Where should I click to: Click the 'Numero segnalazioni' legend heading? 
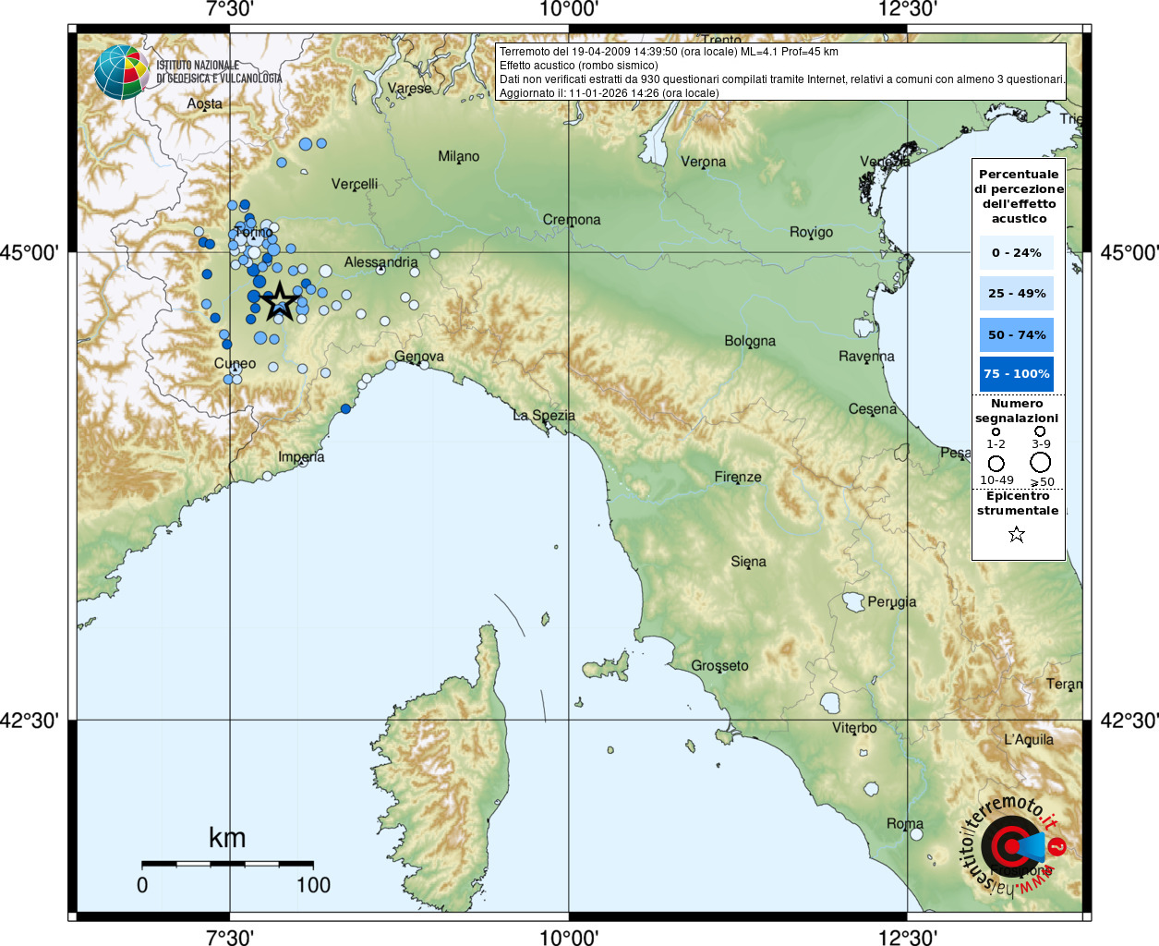click(x=1017, y=411)
